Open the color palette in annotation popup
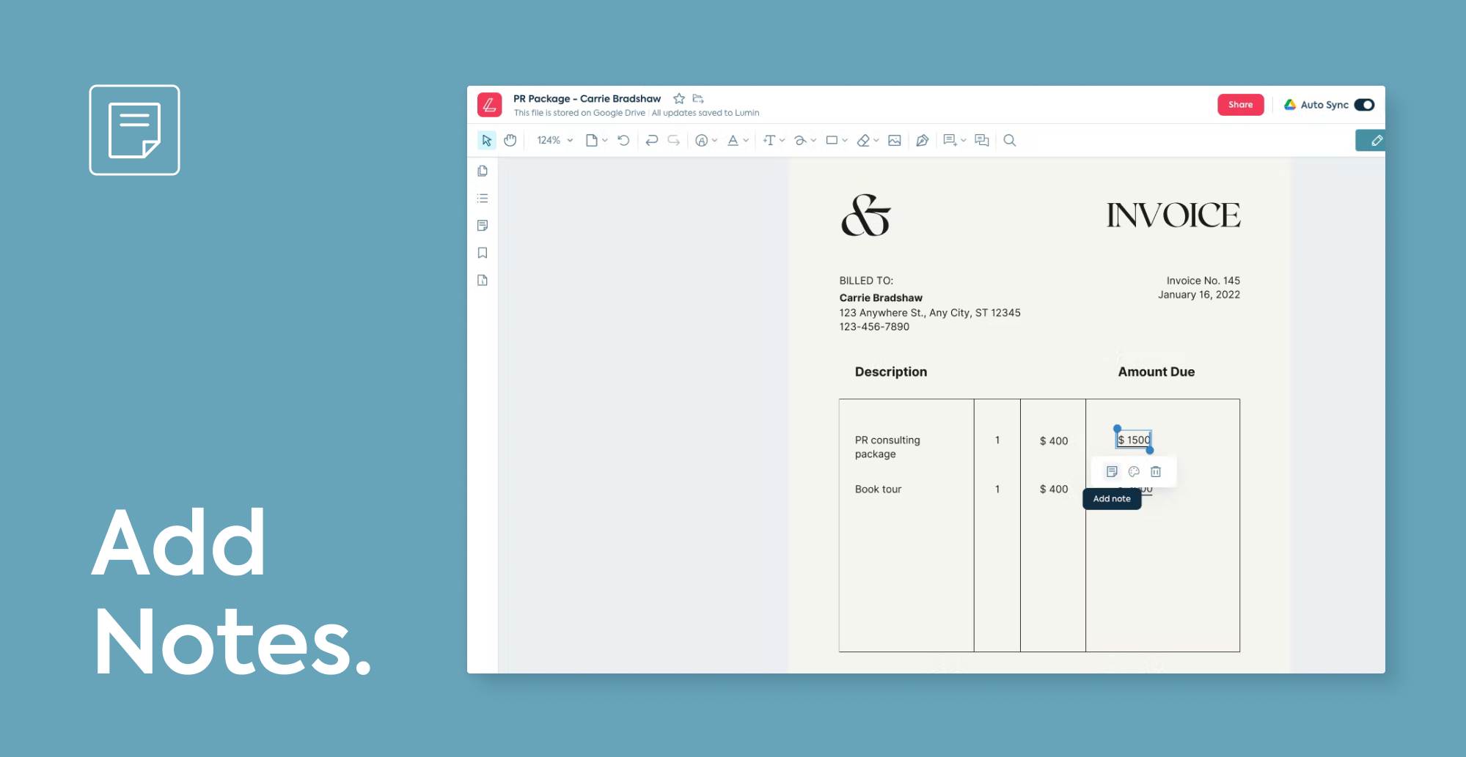The height and width of the screenshot is (757, 1466). (1134, 471)
